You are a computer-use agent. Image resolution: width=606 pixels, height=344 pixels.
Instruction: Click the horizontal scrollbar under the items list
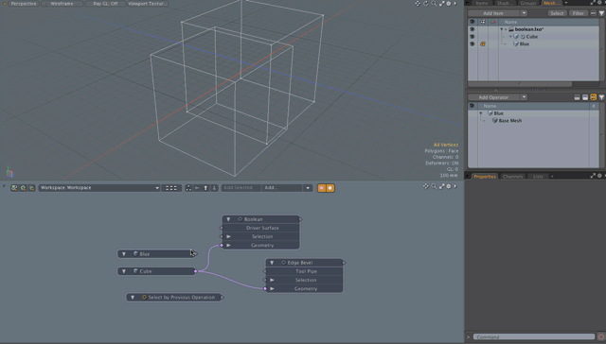tap(520, 84)
